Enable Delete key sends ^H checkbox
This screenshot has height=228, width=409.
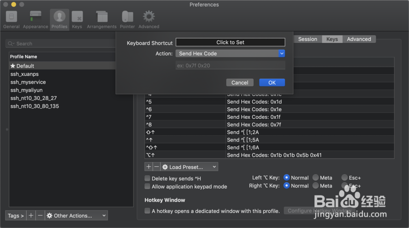147,178
